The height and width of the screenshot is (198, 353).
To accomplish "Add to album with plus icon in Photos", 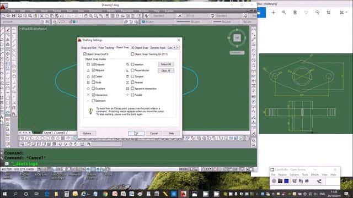I will [x=274, y=13].
